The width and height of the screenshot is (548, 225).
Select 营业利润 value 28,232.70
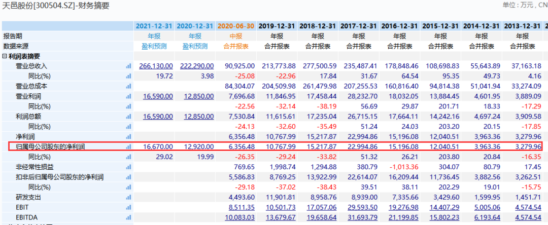pos(363,96)
